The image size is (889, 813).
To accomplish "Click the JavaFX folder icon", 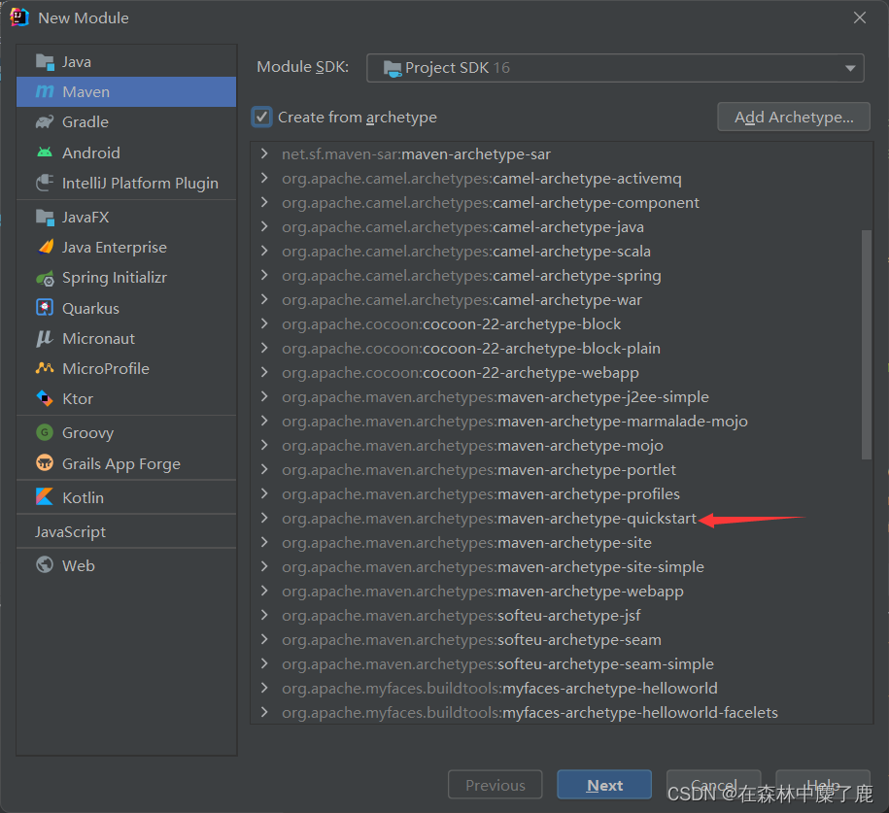I will point(45,217).
